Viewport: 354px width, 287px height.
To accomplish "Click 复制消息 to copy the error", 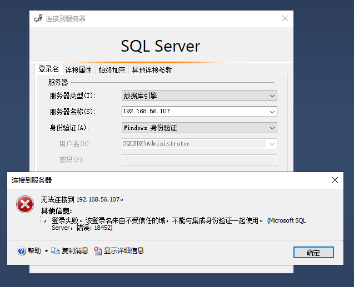I will 75,251.
